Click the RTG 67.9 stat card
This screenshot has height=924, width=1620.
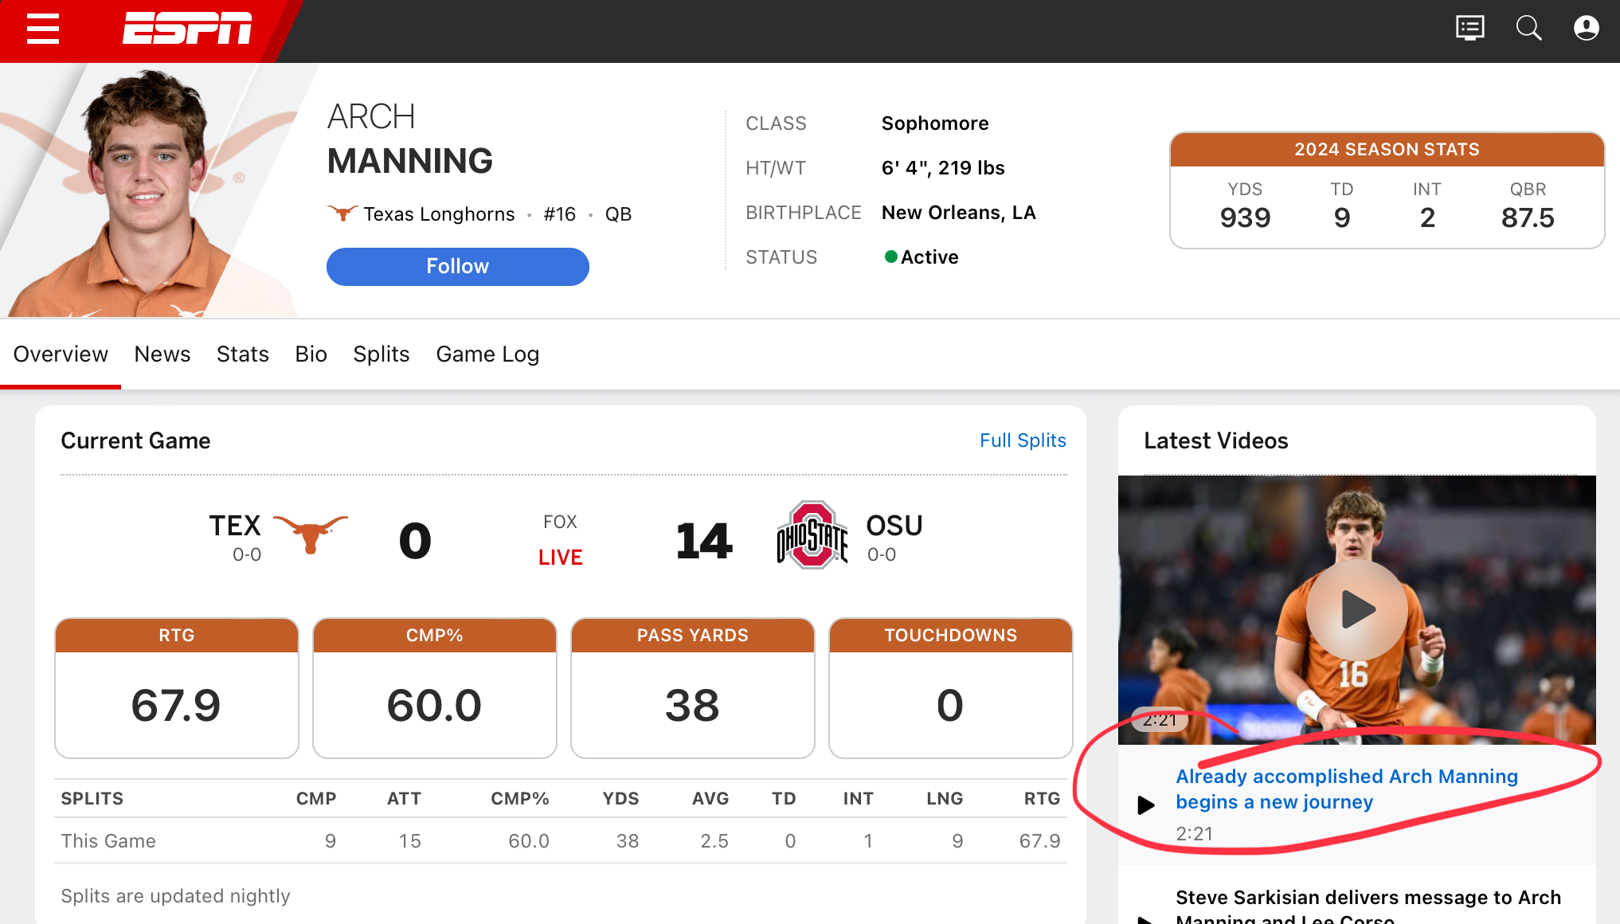point(177,688)
